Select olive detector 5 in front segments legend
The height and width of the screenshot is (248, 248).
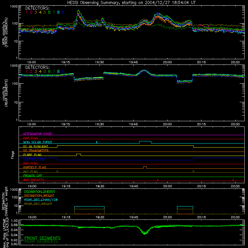(45, 12)
